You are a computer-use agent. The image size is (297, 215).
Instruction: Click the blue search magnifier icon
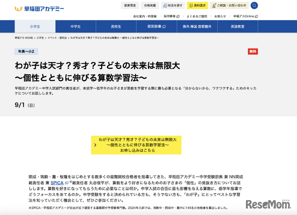(x=254, y=6)
